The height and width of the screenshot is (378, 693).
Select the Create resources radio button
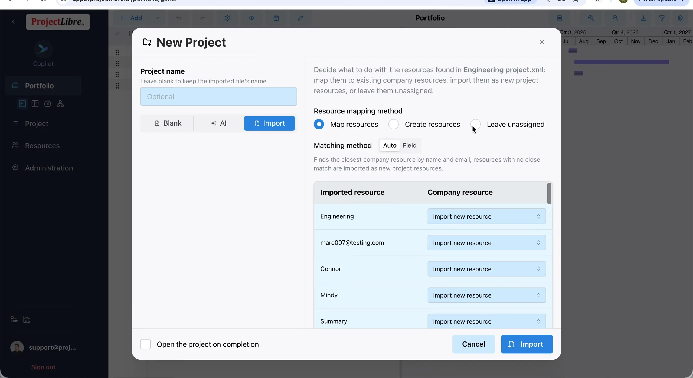click(394, 124)
